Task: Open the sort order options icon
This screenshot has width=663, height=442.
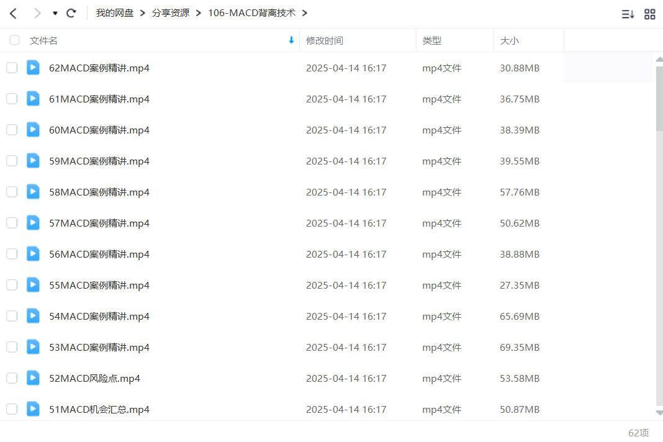Action: click(x=628, y=14)
